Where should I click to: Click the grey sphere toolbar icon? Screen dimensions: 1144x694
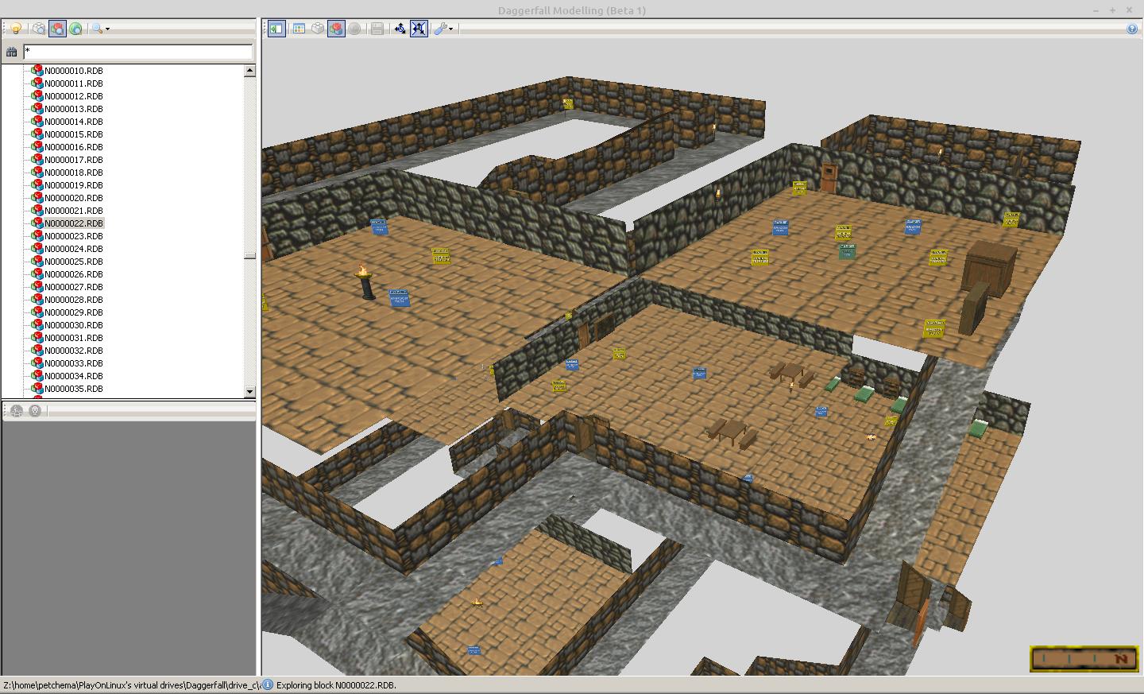point(354,29)
